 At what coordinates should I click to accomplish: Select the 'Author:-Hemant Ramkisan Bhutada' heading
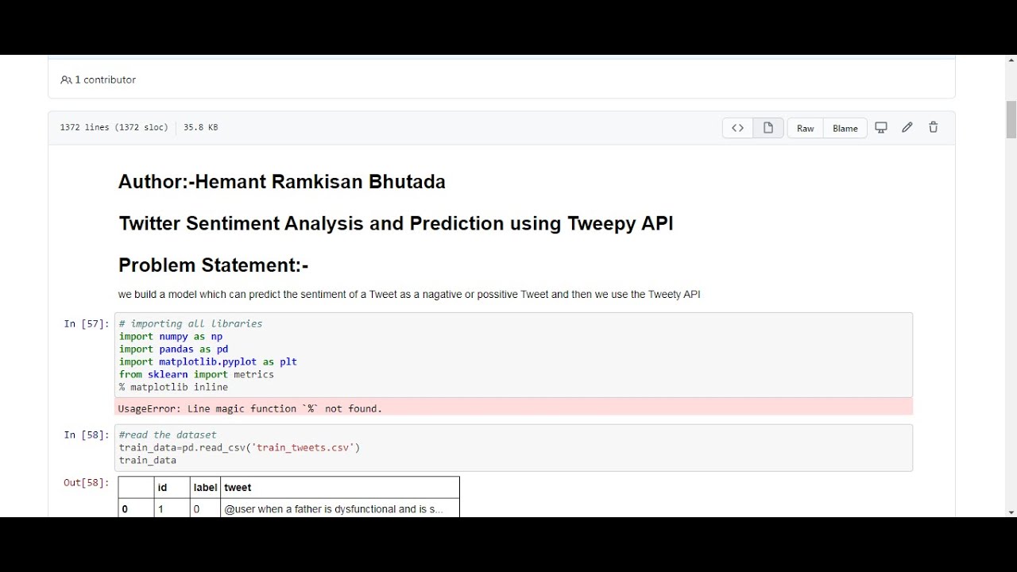tap(282, 182)
